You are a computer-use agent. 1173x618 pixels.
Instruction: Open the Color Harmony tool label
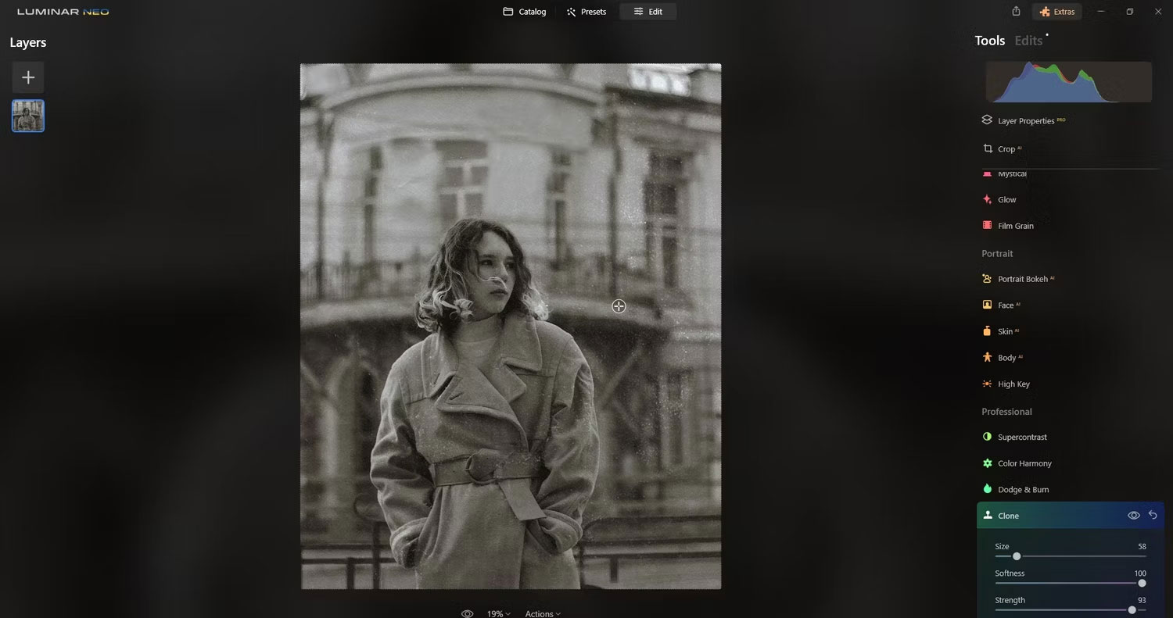[1024, 463]
